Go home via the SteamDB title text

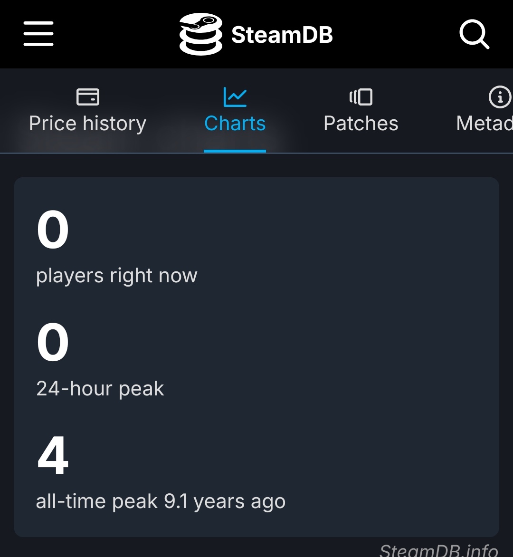pyautogui.click(x=282, y=35)
